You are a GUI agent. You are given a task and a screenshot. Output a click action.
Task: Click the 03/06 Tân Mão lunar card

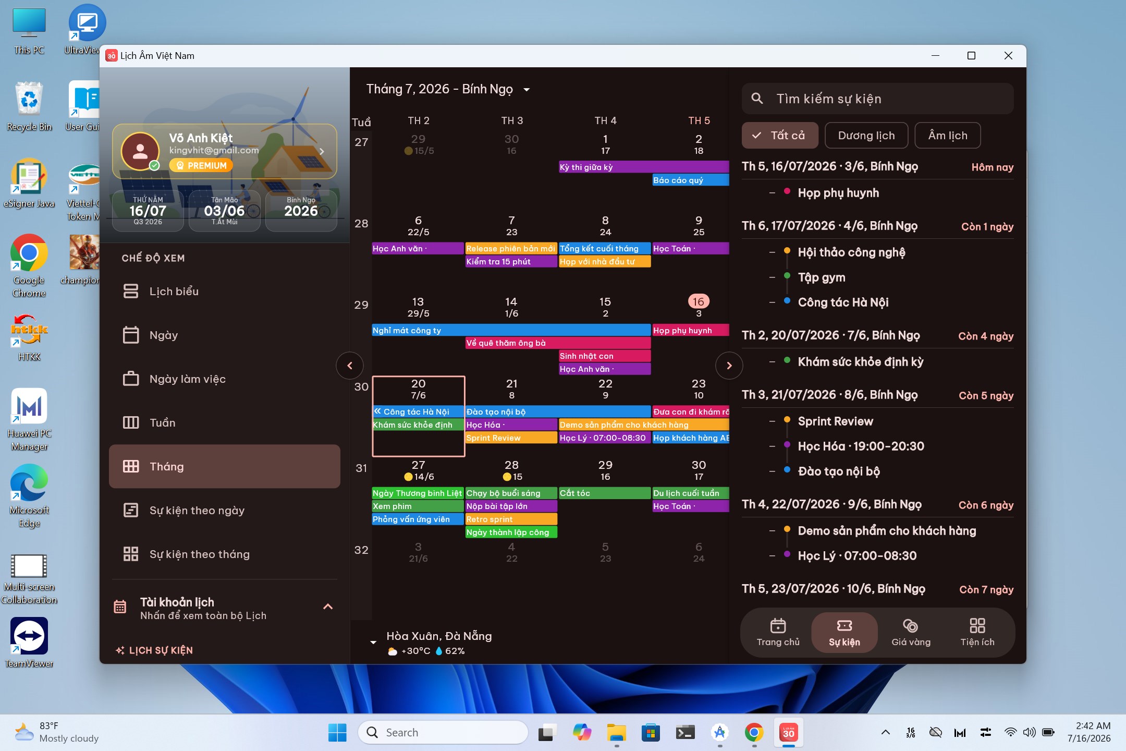224,211
